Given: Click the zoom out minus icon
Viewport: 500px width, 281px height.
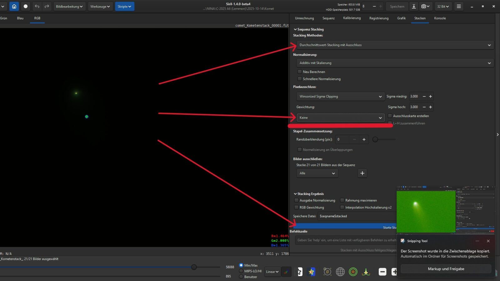Looking at the screenshot, I should click(x=382, y=272).
